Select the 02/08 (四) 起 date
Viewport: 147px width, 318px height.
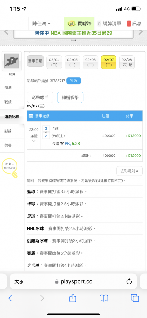(x=127, y=62)
